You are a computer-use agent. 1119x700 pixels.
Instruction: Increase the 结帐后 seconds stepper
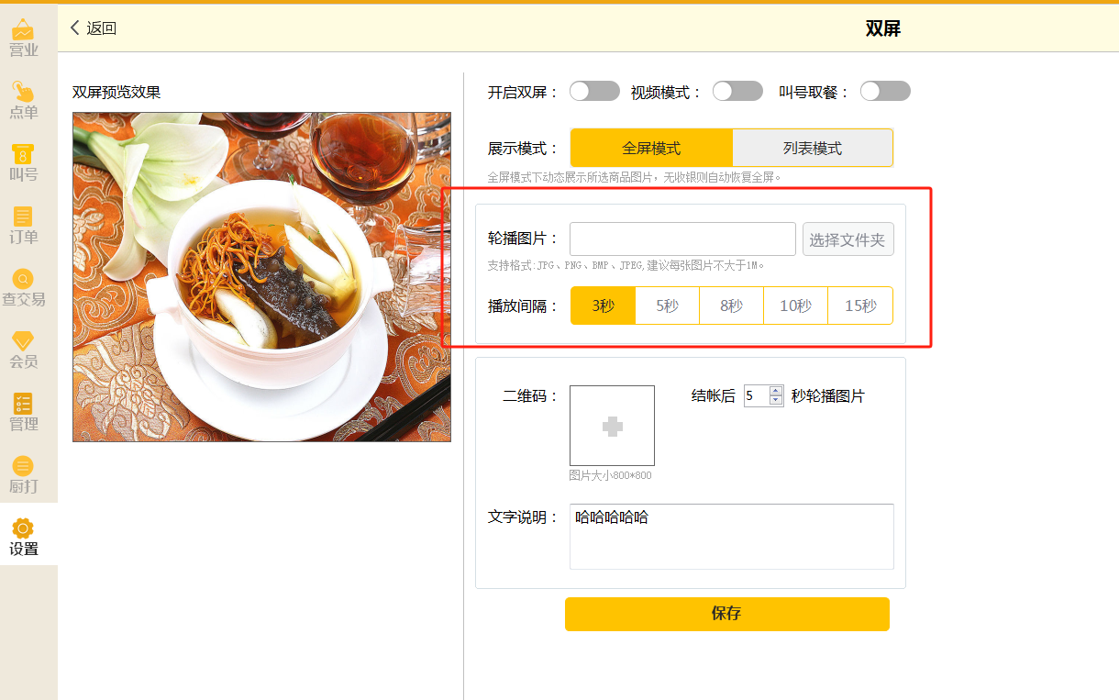[x=776, y=391]
